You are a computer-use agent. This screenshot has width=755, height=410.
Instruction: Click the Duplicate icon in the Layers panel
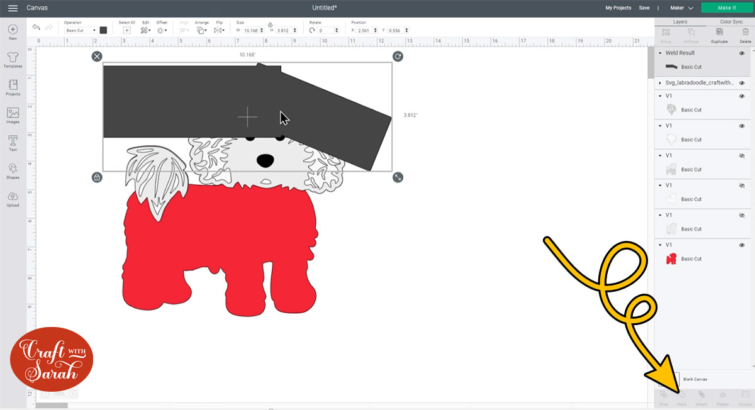[719, 34]
